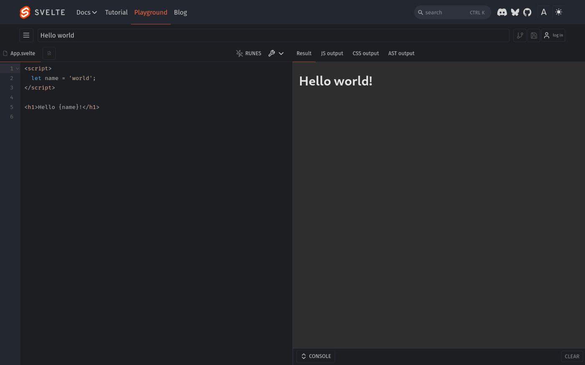Toggle the RUNES mode indicator
Image resolution: width=585 pixels, height=365 pixels.
coord(249,53)
